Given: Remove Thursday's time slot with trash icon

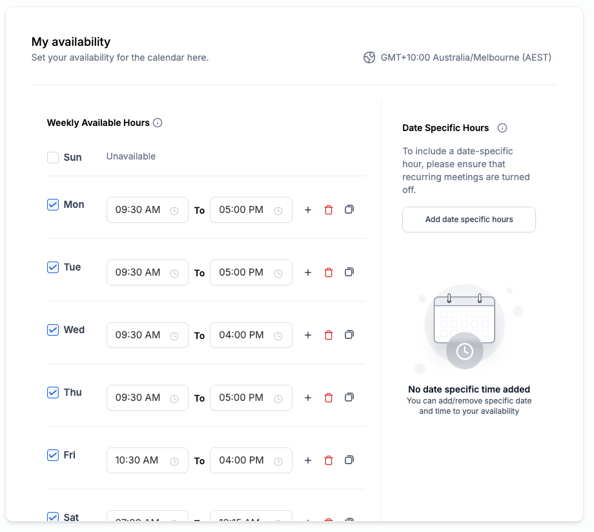Looking at the screenshot, I should click(328, 398).
